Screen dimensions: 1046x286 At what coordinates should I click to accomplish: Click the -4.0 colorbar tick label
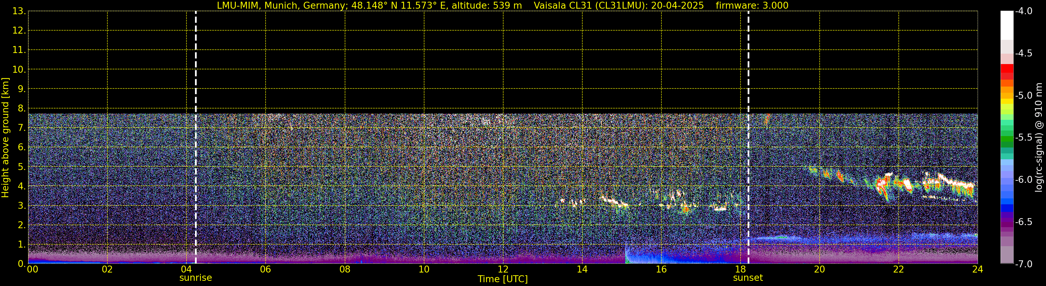pyautogui.click(x=1023, y=11)
